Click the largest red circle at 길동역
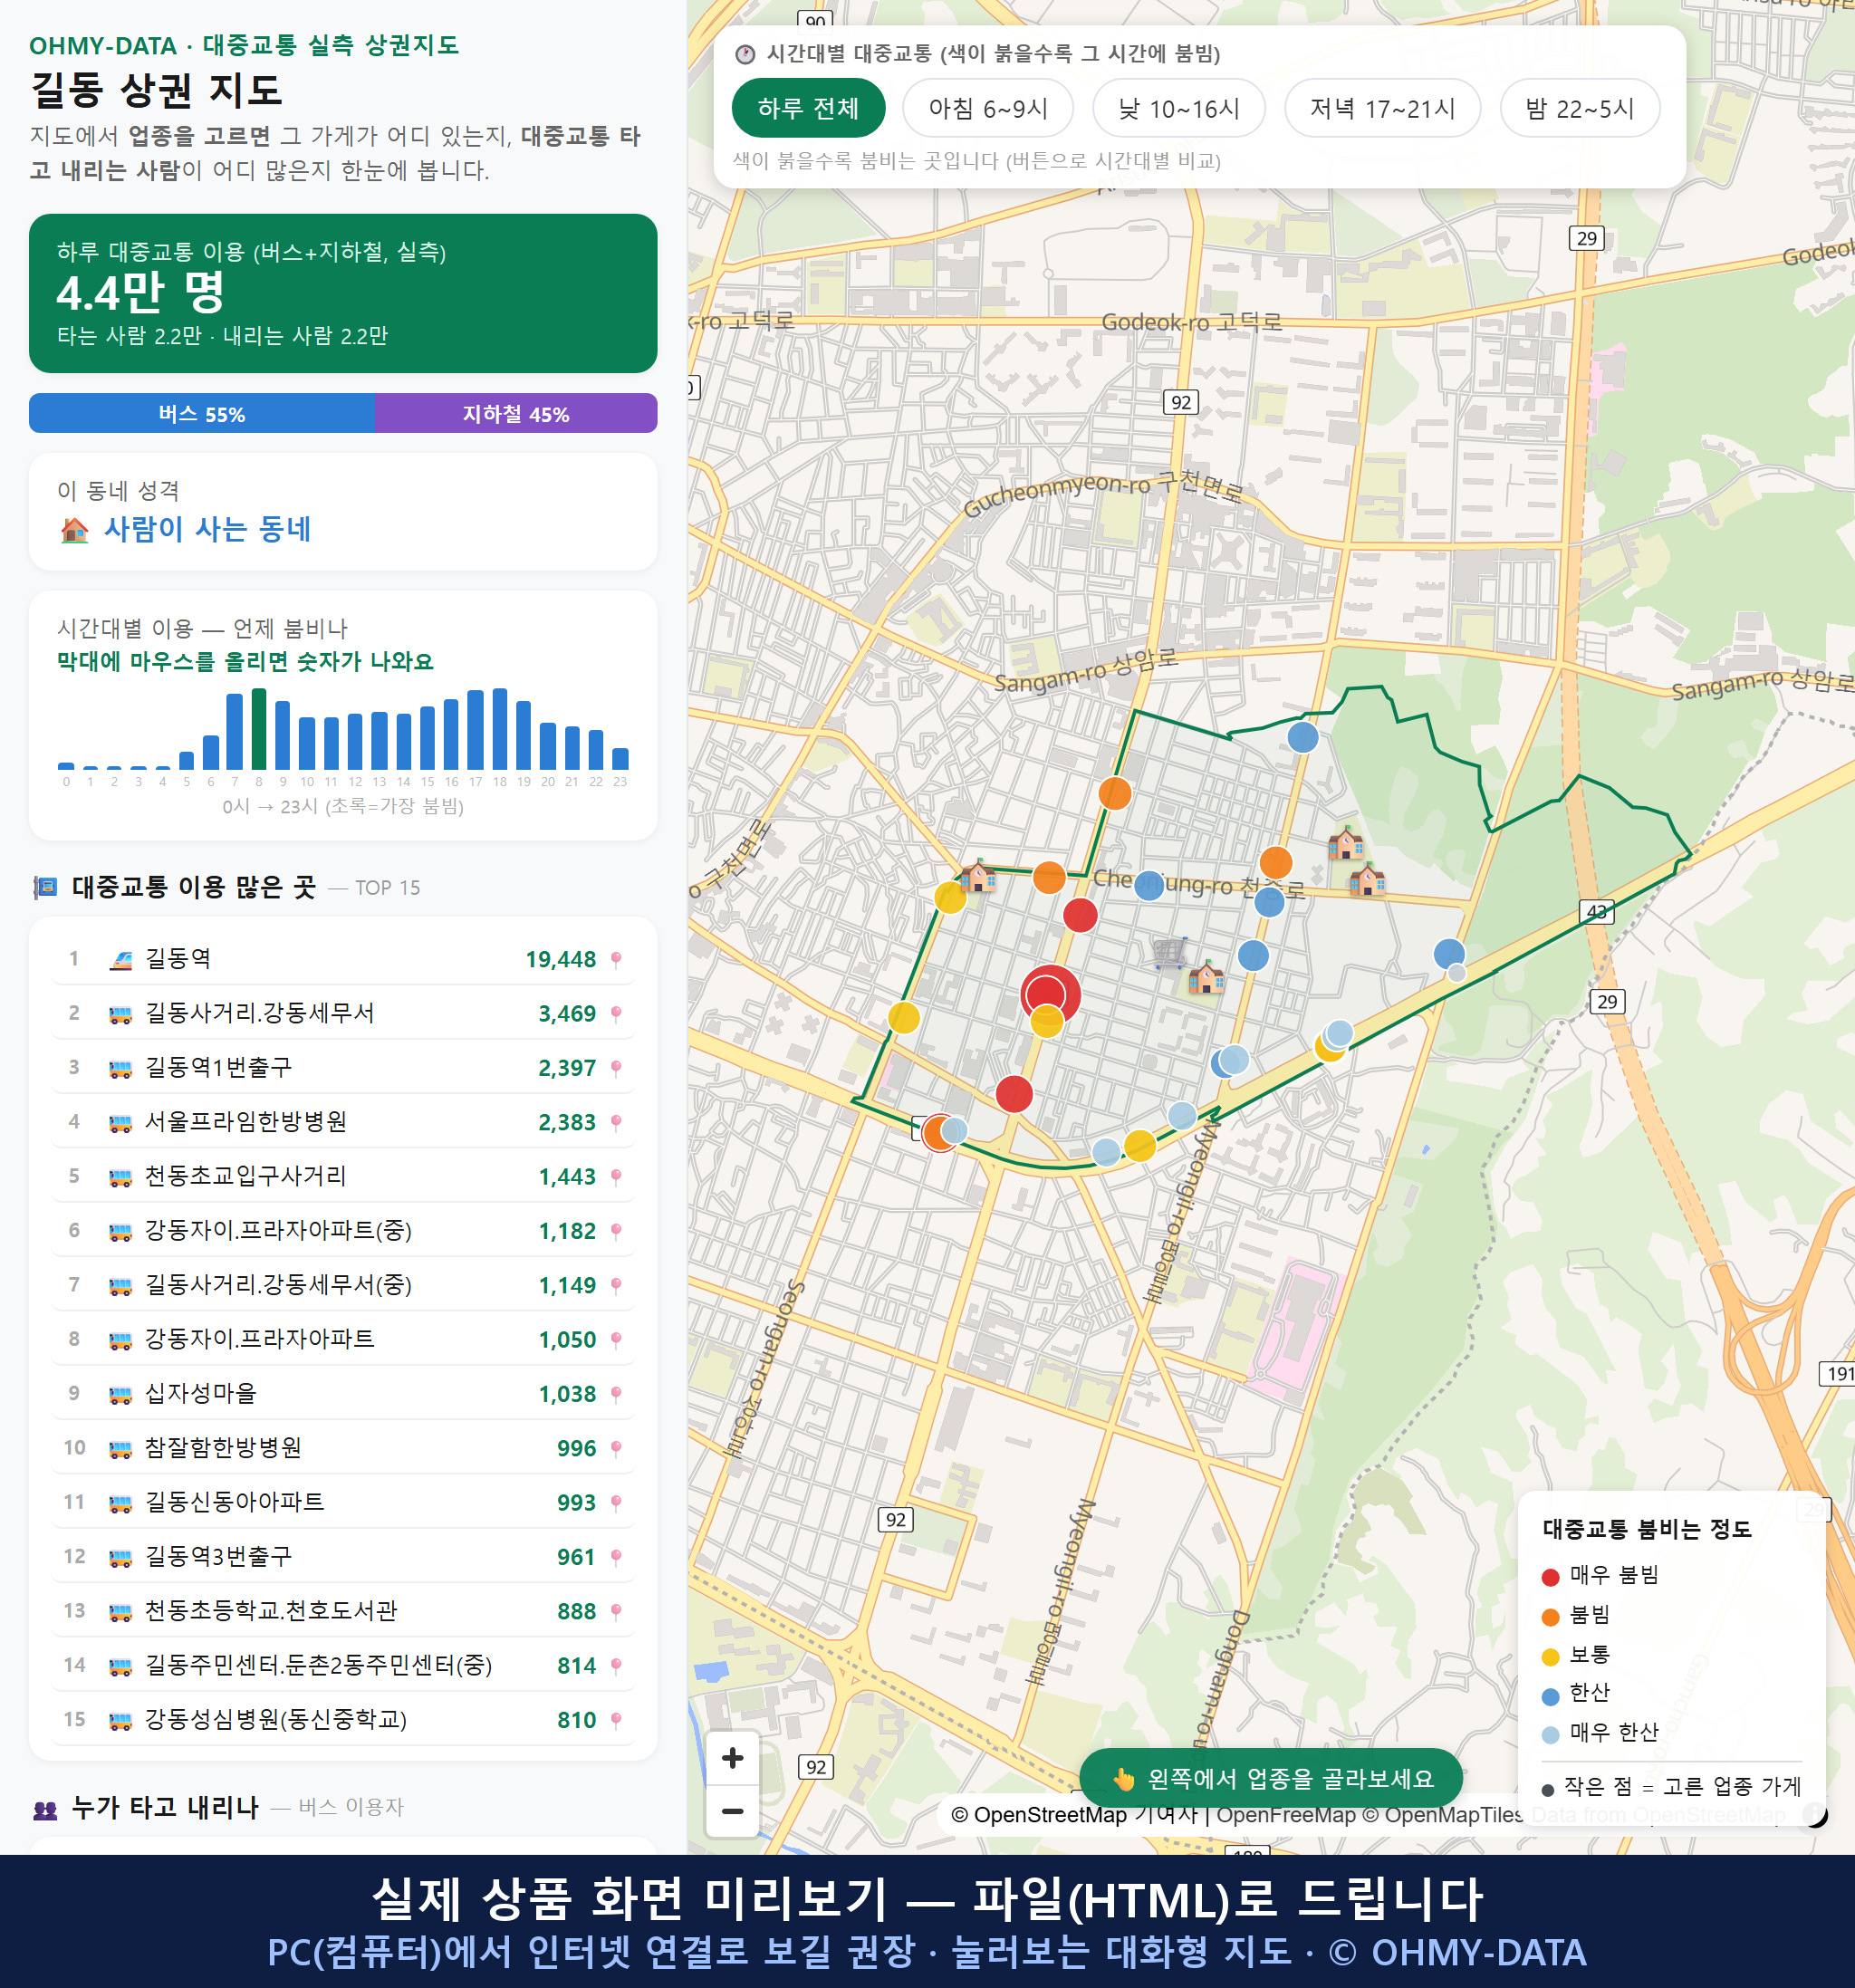 point(1051,995)
